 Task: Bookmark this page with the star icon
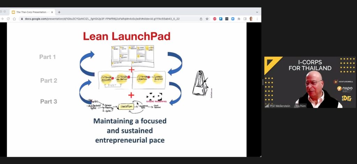pos(207,19)
